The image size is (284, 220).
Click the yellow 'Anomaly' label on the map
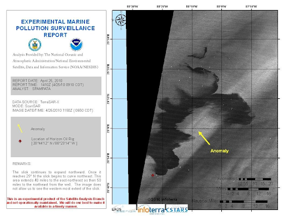pos(220,151)
